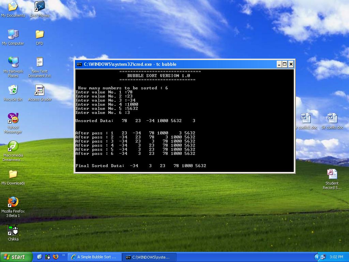This screenshot has width=349, height=262.
Task: Click the "After pass : 3" row
Action: point(135,141)
